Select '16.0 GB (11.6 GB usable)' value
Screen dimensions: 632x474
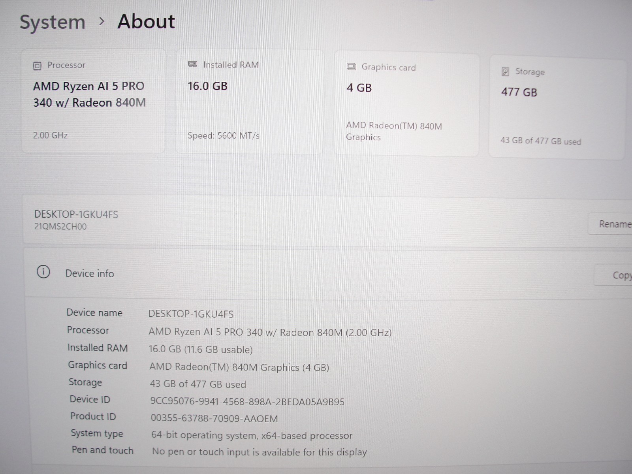(x=201, y=350)
